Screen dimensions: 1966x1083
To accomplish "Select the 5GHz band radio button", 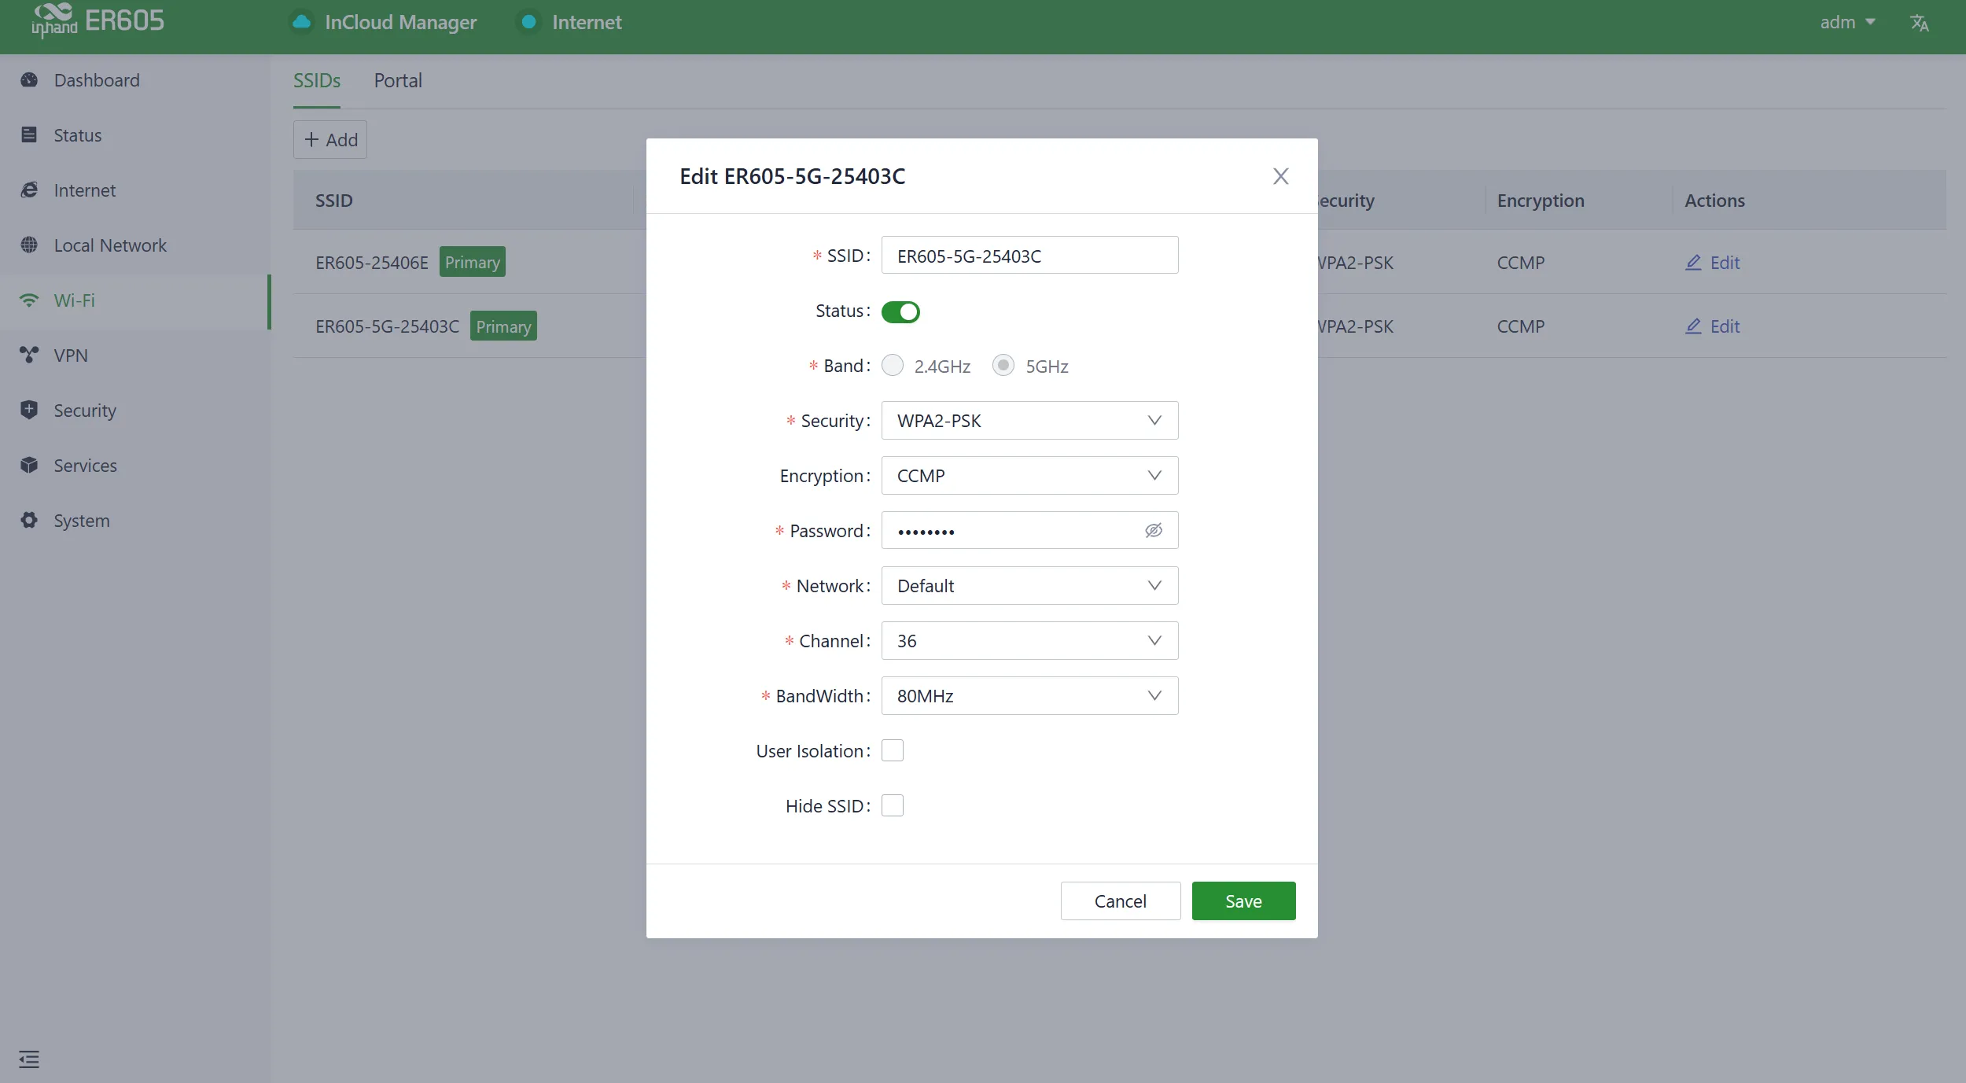I will 1003,366.
